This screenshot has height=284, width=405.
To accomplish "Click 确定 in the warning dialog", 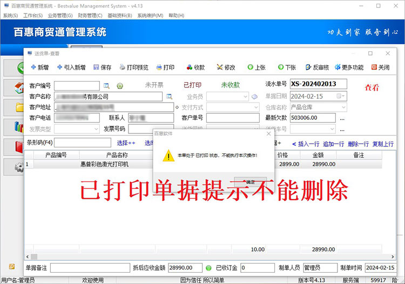I will (251, 182).
